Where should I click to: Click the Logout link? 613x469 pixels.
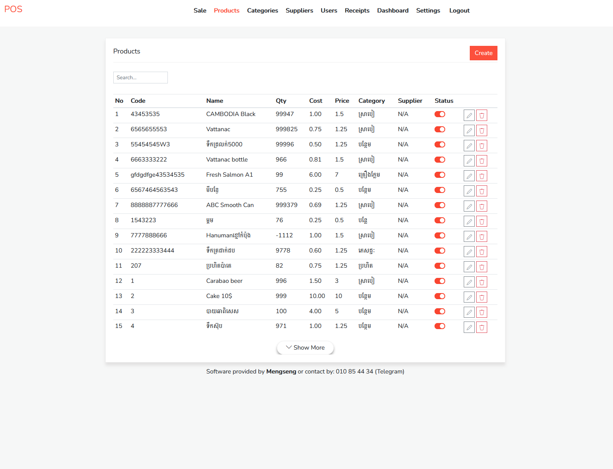pos(459,11)
